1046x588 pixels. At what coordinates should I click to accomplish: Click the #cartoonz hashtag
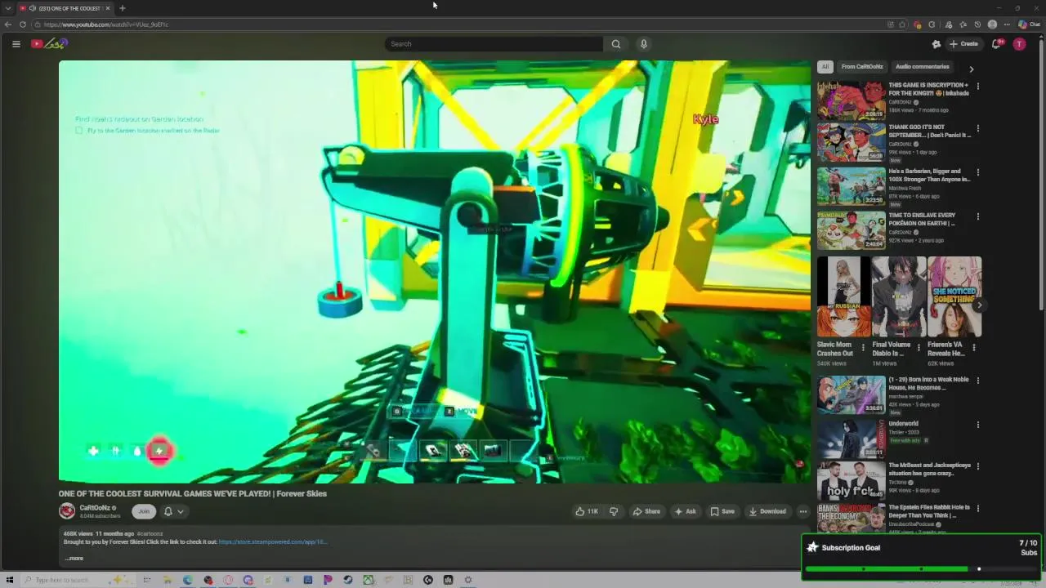150,534
